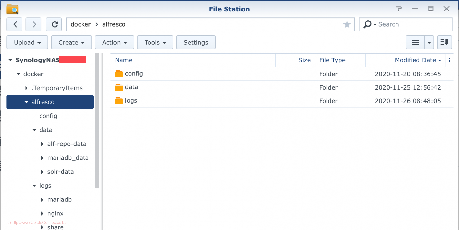The height and width of the screenshot is (230, 459).
Task: Select docker in the folder tree
Action: [x=33, y=74]
